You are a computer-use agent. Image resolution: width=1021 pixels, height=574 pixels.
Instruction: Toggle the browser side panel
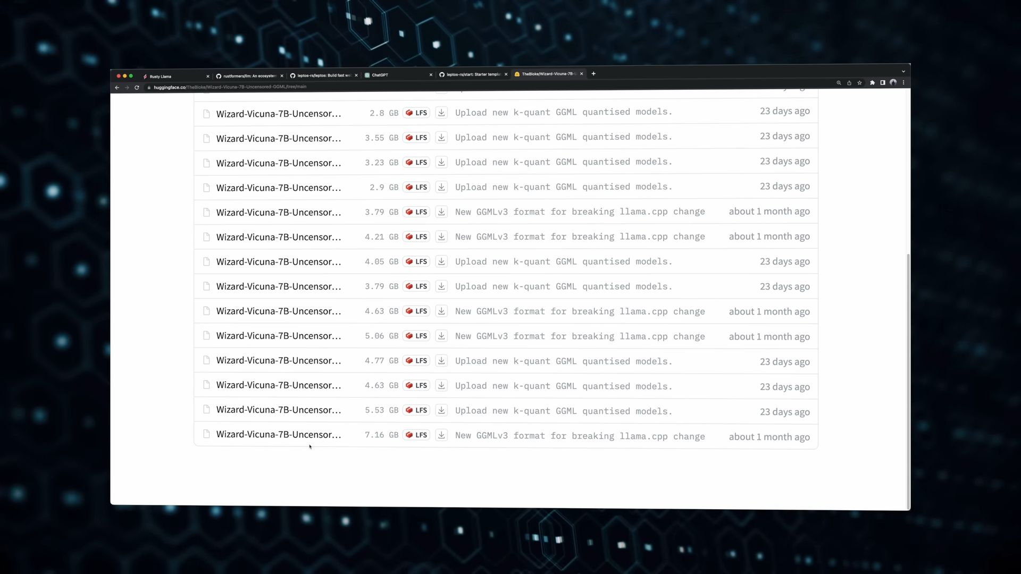(883, 83)
